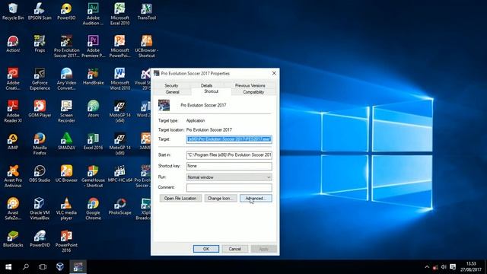This screenshot has width=487, height=274.
Task: Select the Adobe Audition desktop icon
Action: coord(93,14)
